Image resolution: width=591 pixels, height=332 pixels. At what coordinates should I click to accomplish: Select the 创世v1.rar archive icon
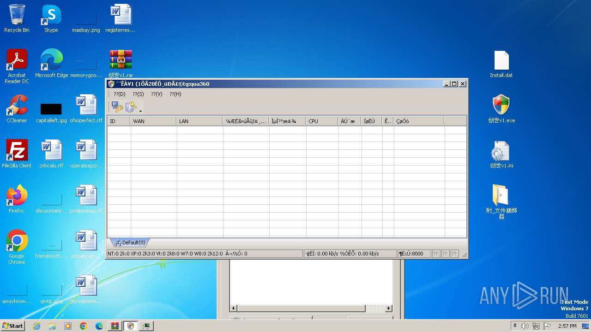point(121,64)
